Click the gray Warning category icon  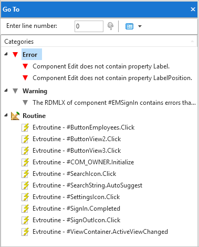tap(15, 91)
